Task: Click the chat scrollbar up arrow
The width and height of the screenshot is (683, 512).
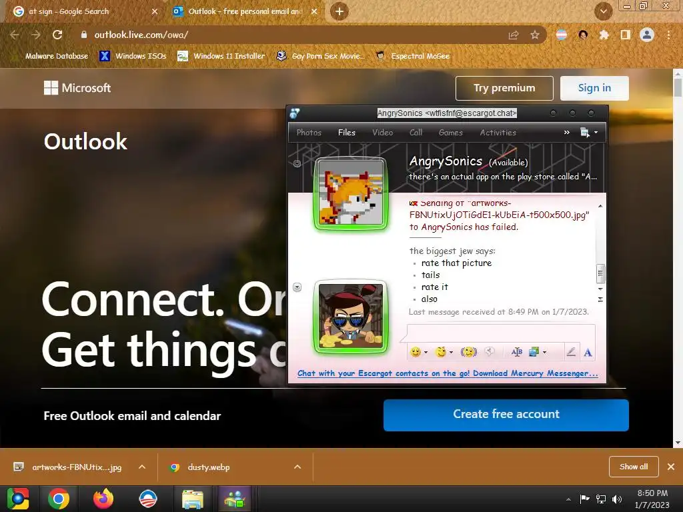Action: (x=600, y=206)
